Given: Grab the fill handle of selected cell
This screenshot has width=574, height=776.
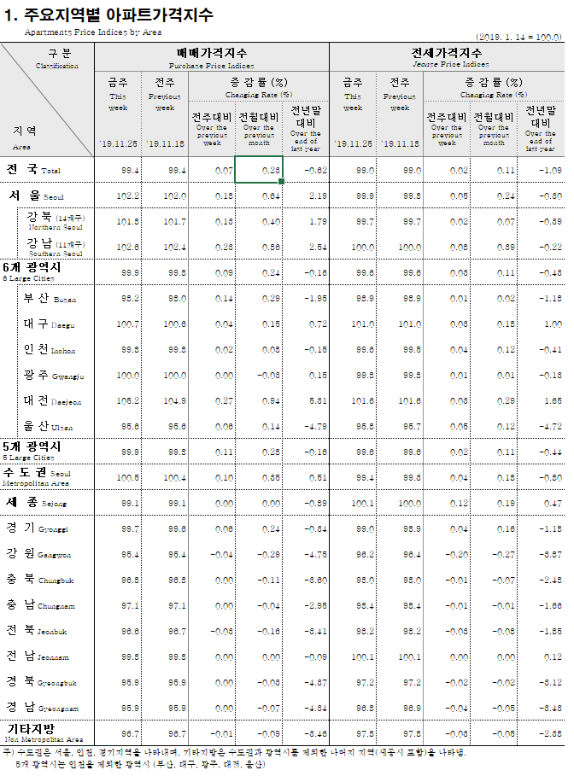Looking at the screenshot, I should click(281, 181).
